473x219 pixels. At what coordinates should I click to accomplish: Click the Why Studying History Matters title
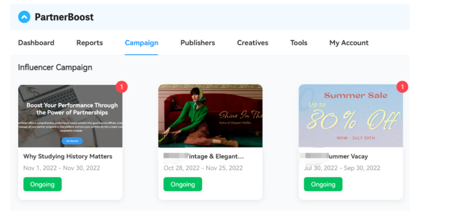pos(68,156)
